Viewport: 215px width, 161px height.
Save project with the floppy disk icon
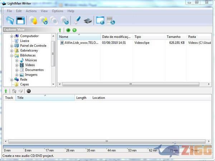(20, 20)
